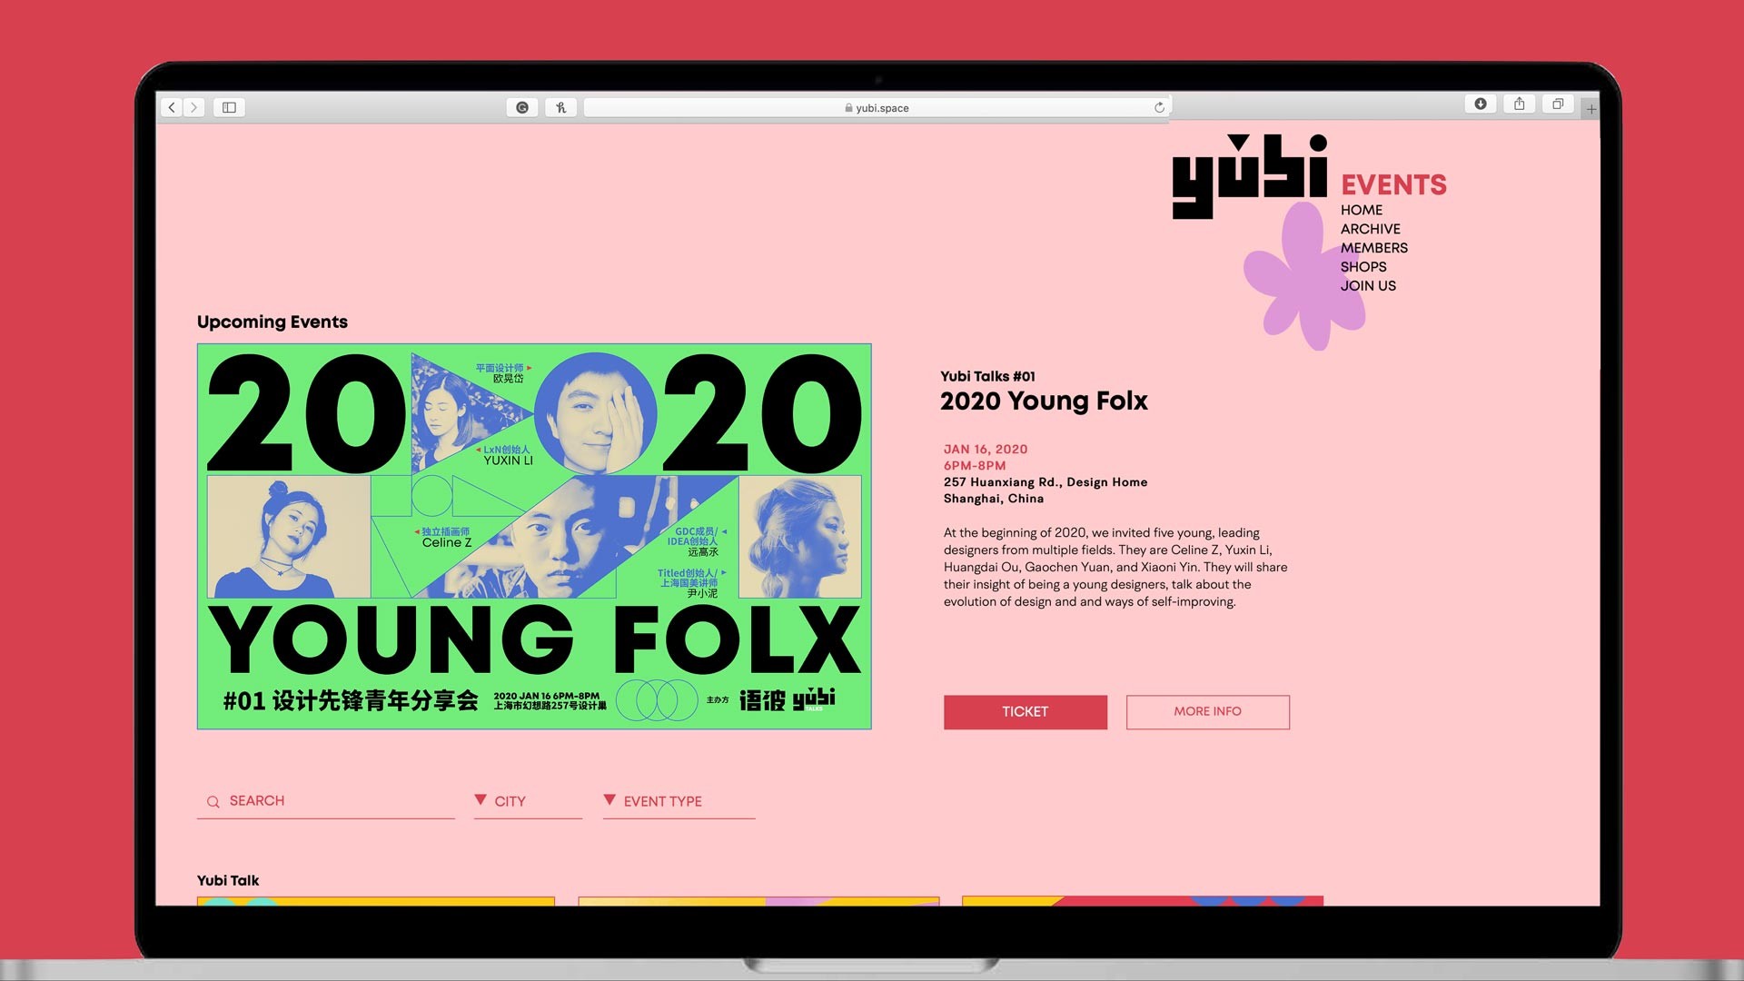Open the ARCHIVE menu item
This screenshot has height=981, width=1744.
1371,229
